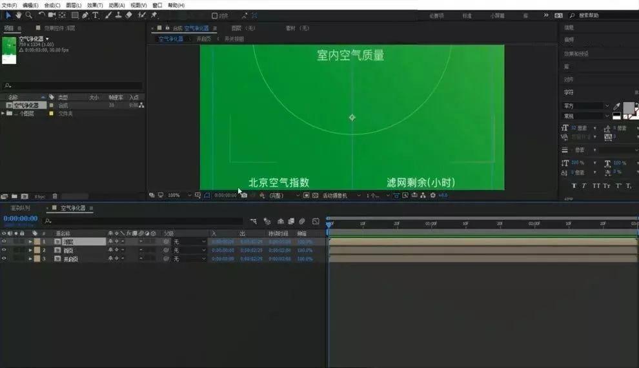Open parent dropdown for layer 2 首页

pyautogui.click(x=190, y=250)
